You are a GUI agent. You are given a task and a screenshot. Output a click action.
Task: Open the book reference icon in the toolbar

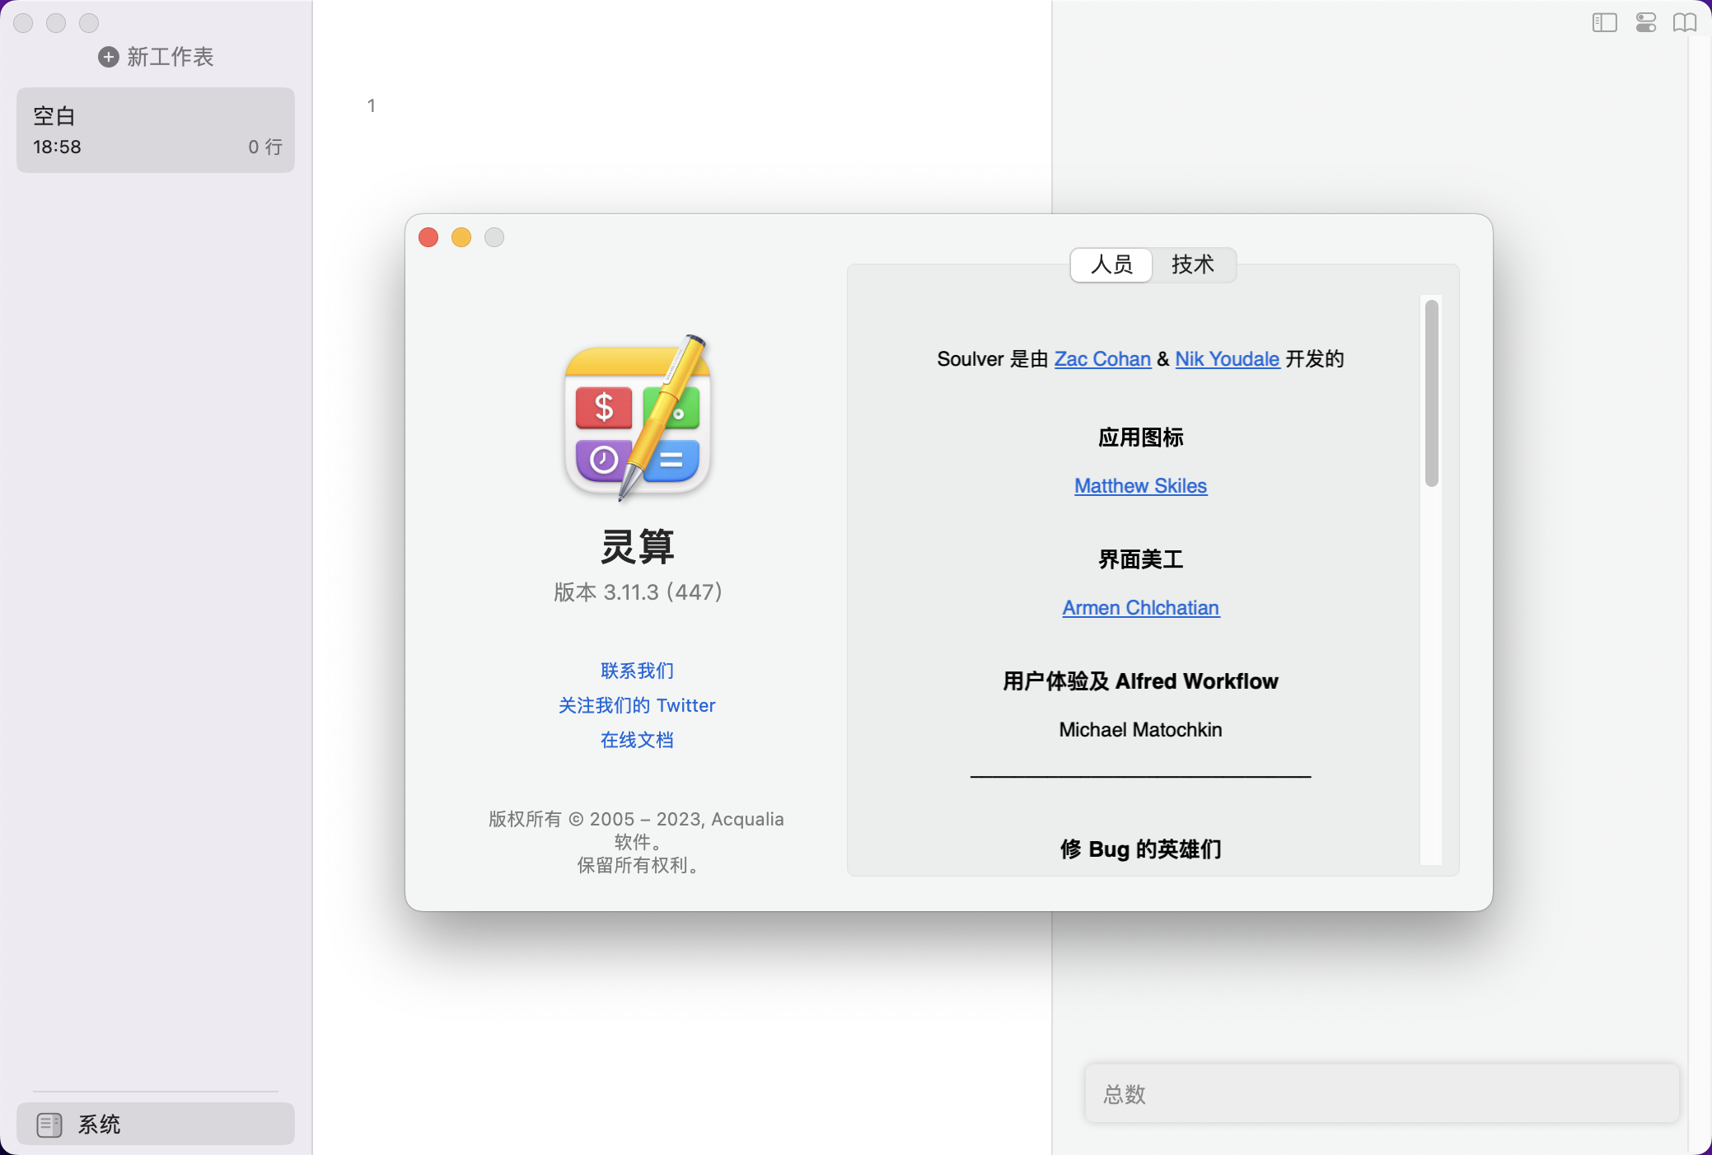point(1685,23)
